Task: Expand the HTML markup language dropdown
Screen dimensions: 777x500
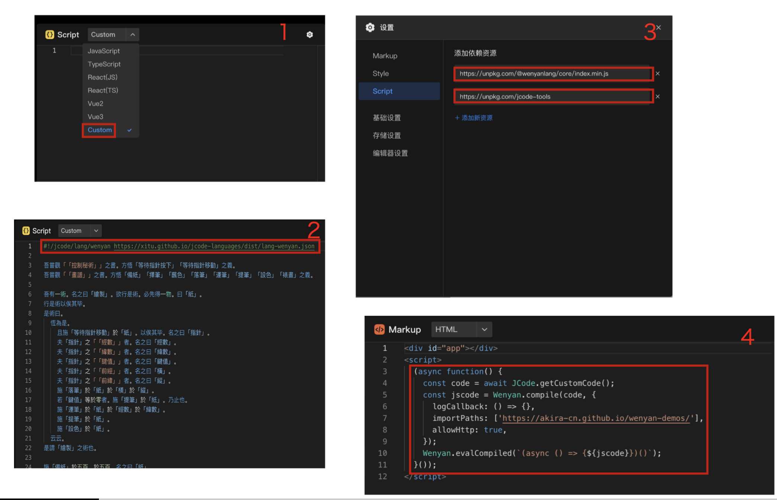Action: click(x=484, y=330)
